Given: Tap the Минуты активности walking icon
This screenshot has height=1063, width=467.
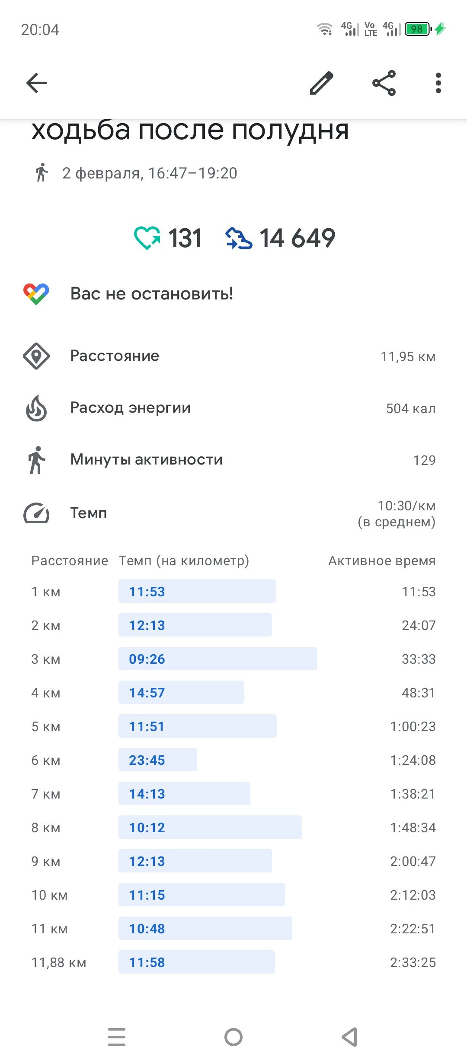Looking at the screenshot, I should pyautogui.click(x=37, y=460).
